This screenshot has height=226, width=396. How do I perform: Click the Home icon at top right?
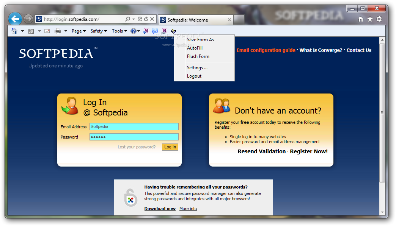[x=361, y=19]
